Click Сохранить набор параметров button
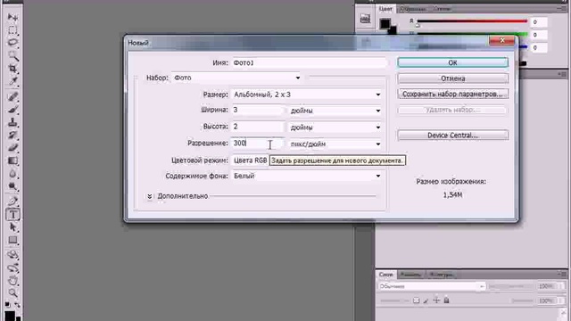The width and height of the screenshot is (571, 321). tap(452, 94)
